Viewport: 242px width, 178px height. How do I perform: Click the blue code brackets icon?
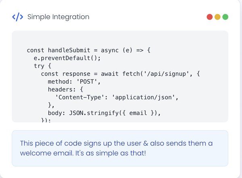pyautogui.click(x=18, y=17)
